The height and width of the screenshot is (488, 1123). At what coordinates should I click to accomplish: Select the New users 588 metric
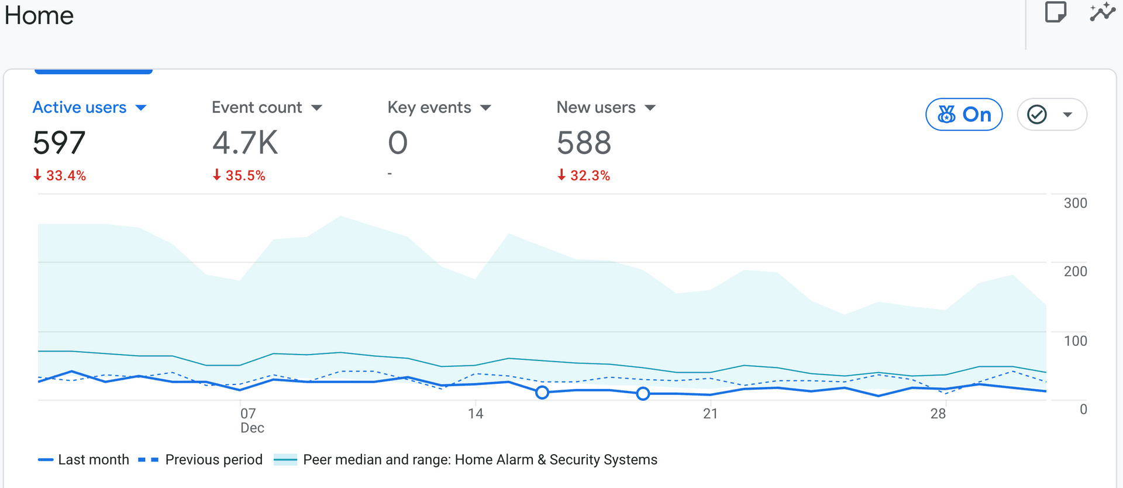click(x=584, y=143)
